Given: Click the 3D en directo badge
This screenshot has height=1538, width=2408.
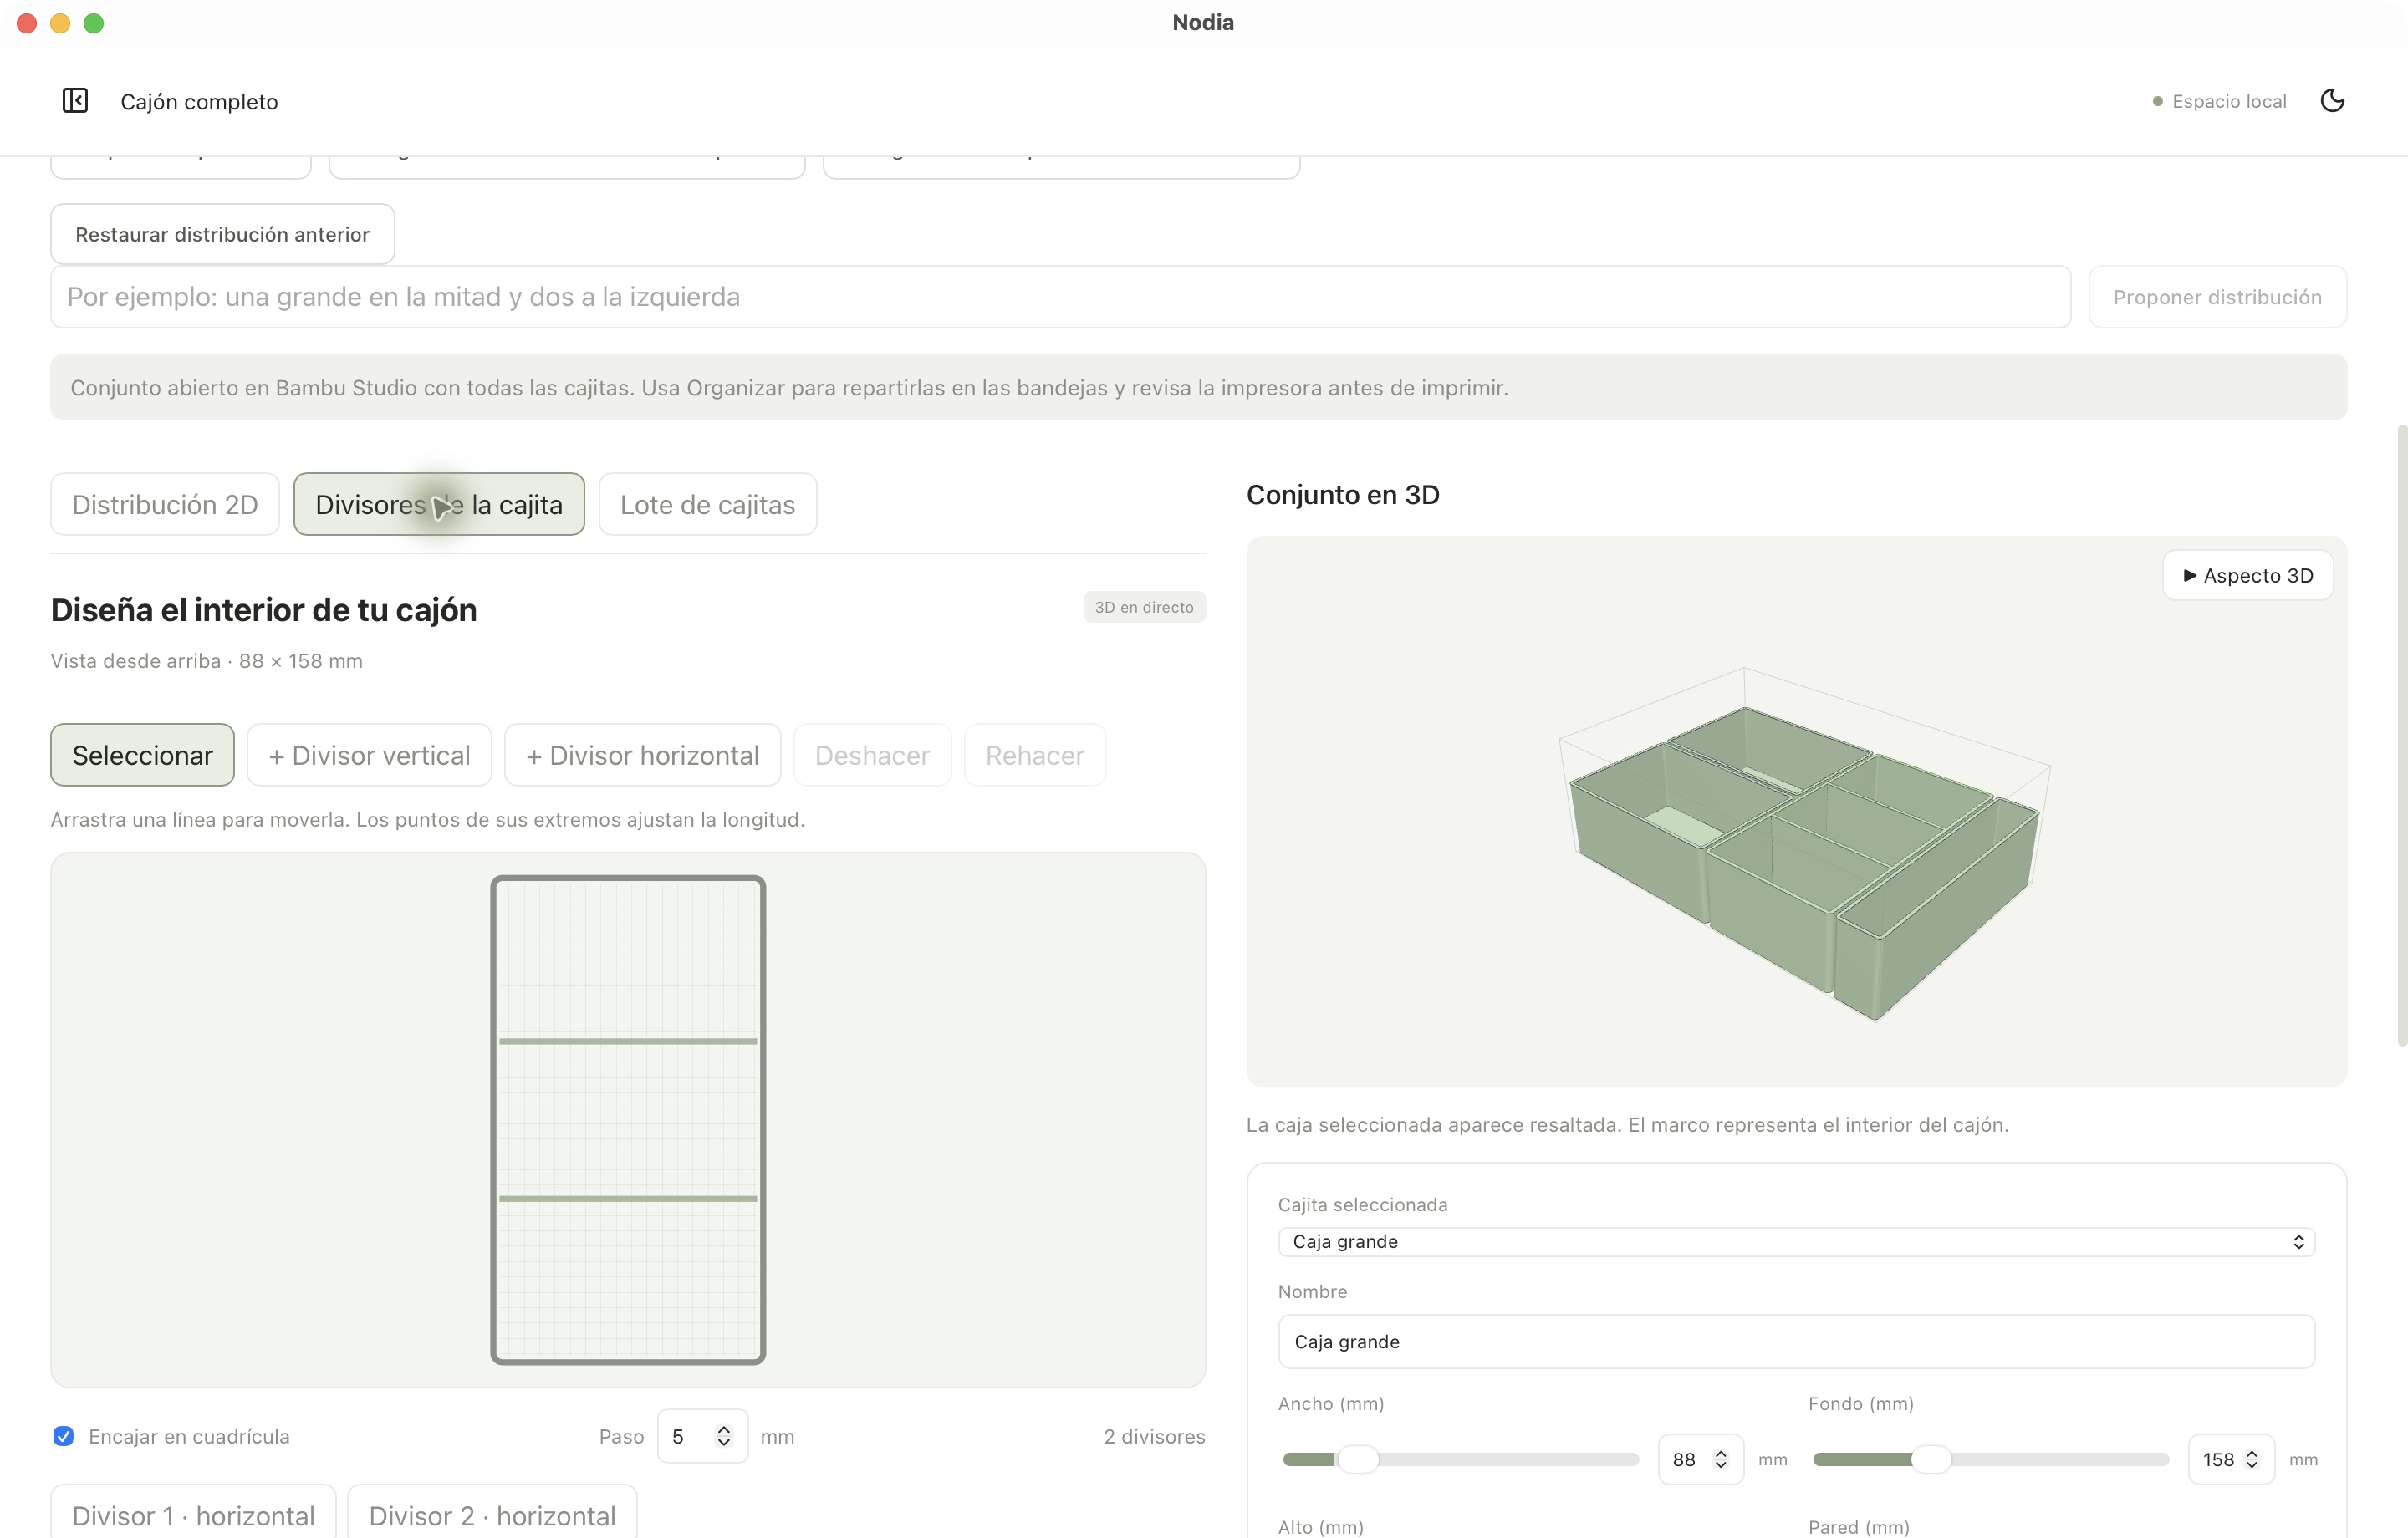Looking at the screenshot, I should [x=1144, y=607].
